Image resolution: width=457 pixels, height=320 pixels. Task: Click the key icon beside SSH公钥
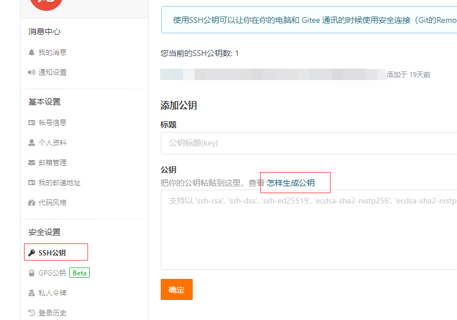(31, 253)
